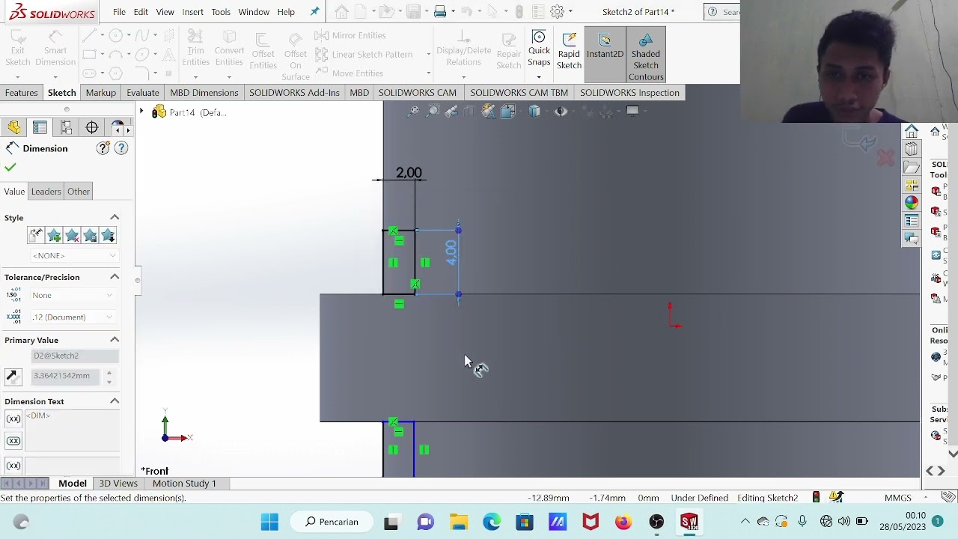
Task: Confirm dimension with green checkmark
Action: [x=10, y=167]
